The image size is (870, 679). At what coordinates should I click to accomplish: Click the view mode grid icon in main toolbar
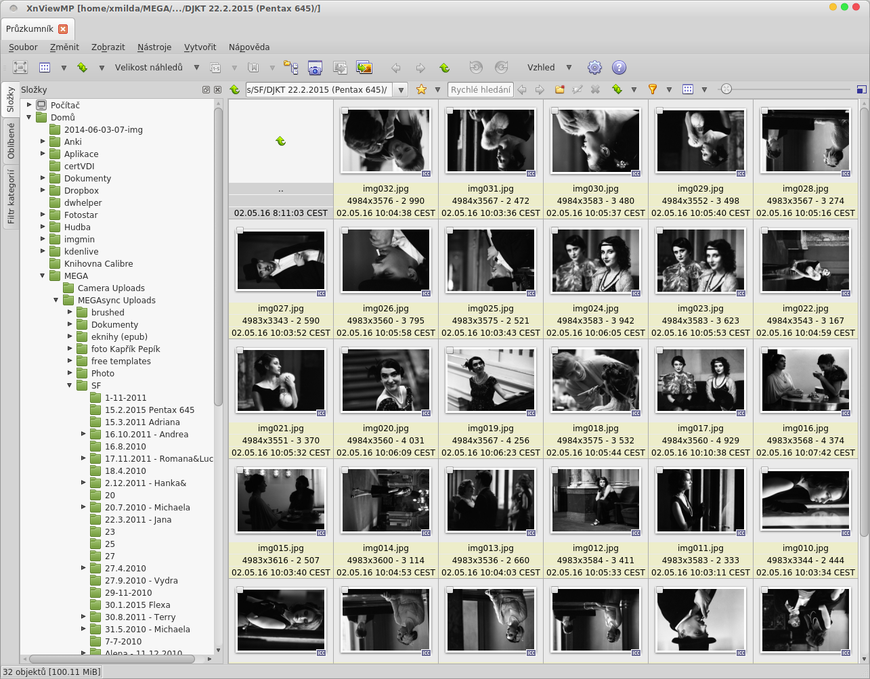(45, 68)
